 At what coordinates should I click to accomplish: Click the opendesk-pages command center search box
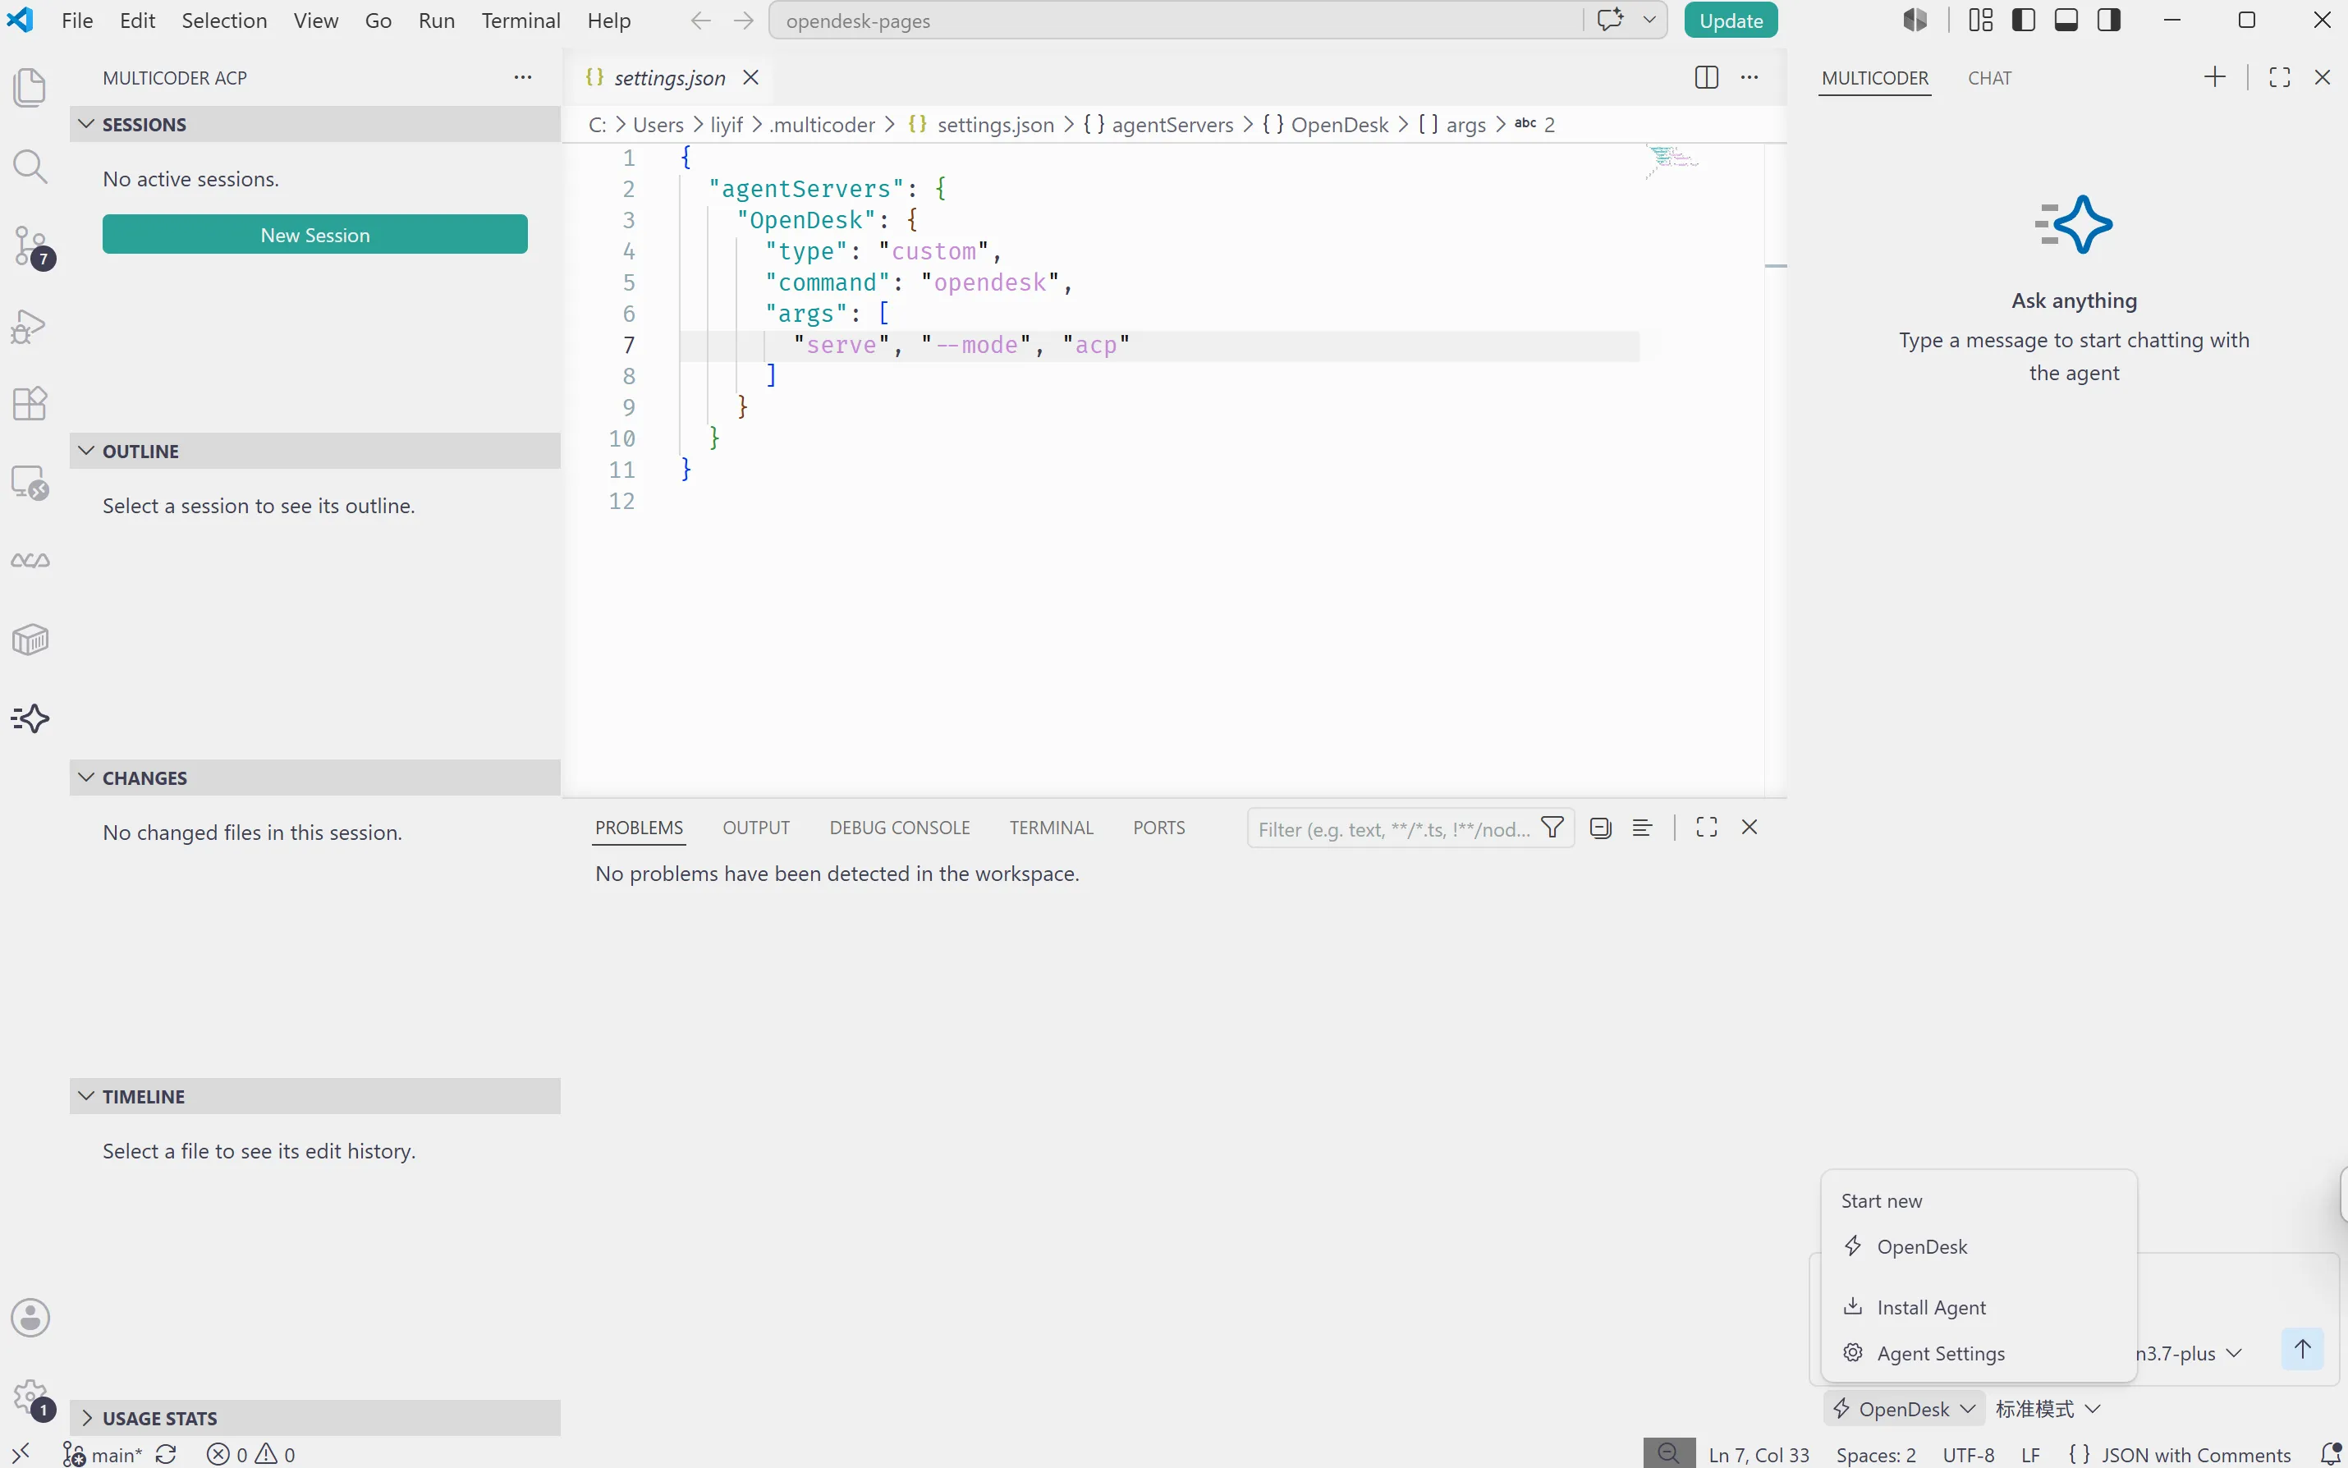coord(1176,21)
